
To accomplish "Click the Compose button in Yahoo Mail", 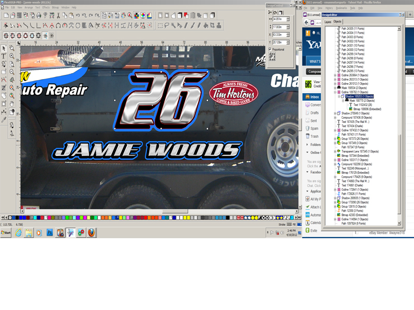I will pyautogui.click(x=314, y=71).
